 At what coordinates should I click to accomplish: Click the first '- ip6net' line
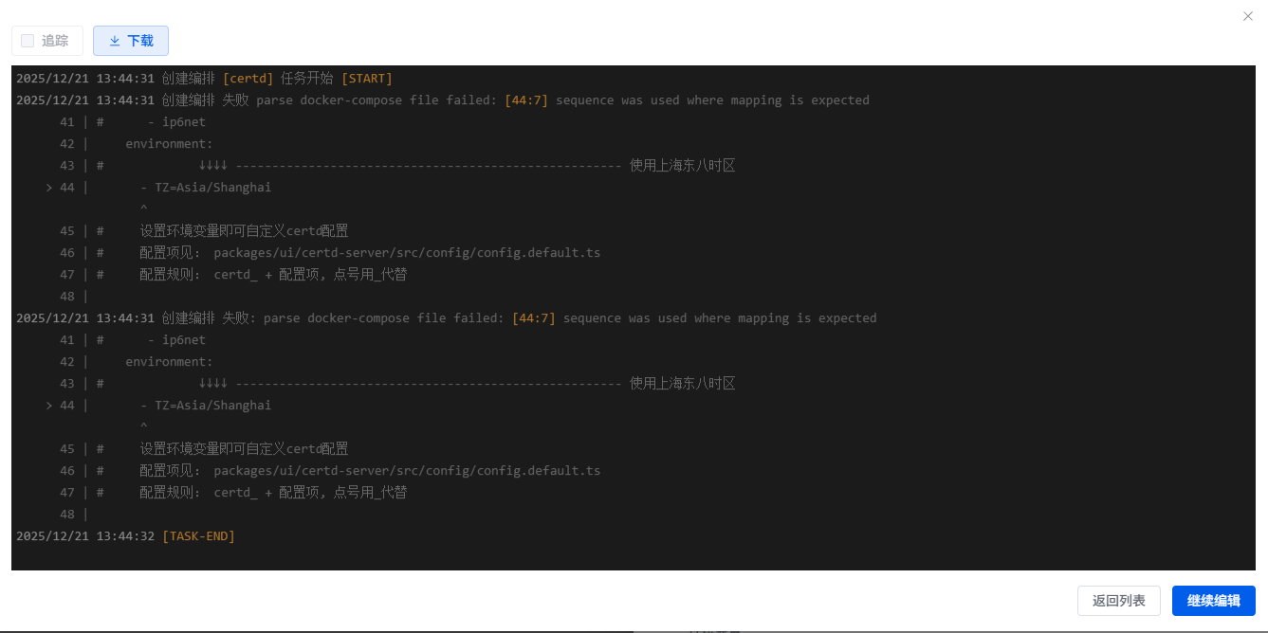tap(176, 122)
